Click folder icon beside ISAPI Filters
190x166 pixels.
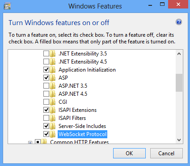pos(52,118)
